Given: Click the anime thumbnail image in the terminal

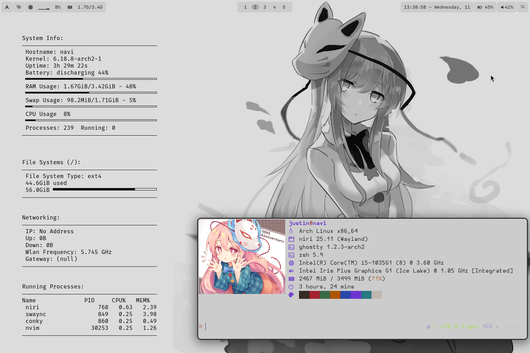Looking at the screenshot, I should coord(242,257).
